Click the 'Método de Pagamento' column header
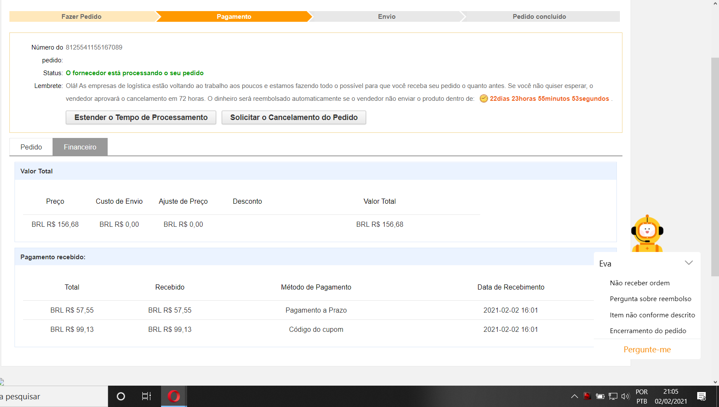This screenshot has width=719, height=407. pos(316,287)
